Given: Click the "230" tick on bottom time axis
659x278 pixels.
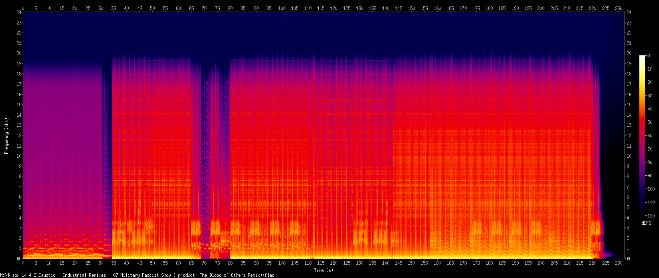Looking at the screenshot, I should 619,263.
